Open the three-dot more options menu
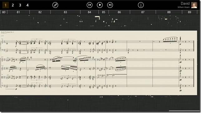Image resolution: width=201 pixels, height=113 pixels. [141, 5]
